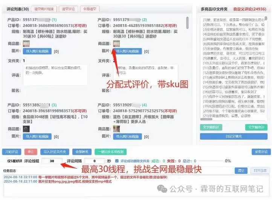This screenshot has height=200, width=272.
Task: Click the blue 开始评论 button
Action: tap(12, 152)
